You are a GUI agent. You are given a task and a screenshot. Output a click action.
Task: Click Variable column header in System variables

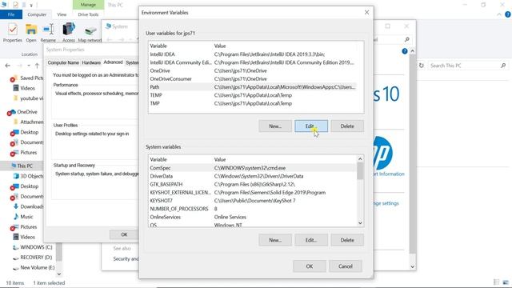click(158, 159)
